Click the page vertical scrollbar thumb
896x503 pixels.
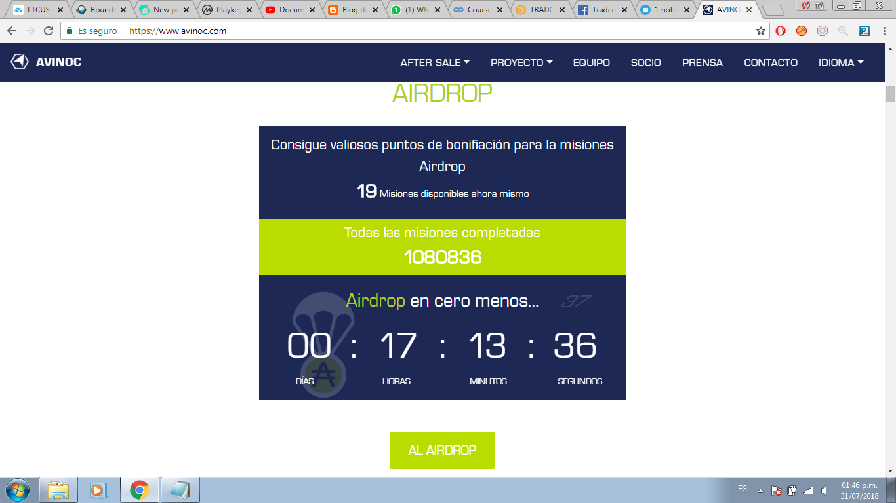[x=890, y=94]
